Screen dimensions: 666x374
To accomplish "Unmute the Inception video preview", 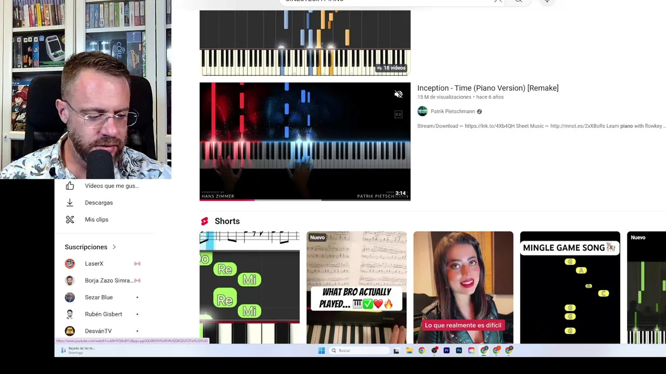I will [x=398, y=94].
